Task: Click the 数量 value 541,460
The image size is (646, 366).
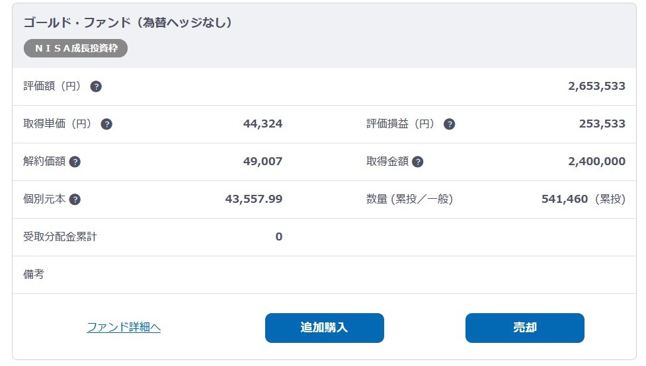Action: click(564, 200)
